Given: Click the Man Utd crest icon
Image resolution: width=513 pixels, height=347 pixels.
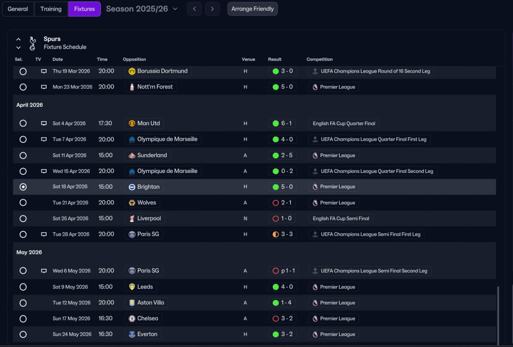Looking at the screenshot, I should coord(132,123).
